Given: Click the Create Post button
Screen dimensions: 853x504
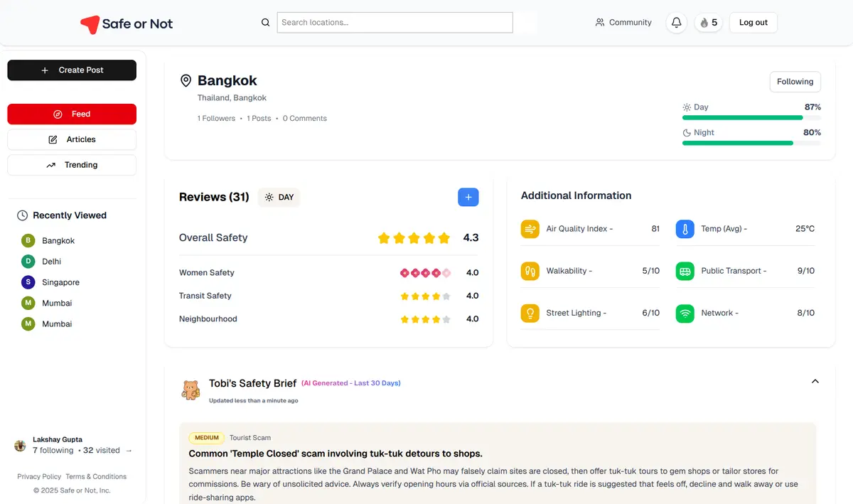Looking at the screenshot, I should tap(72, 70).
